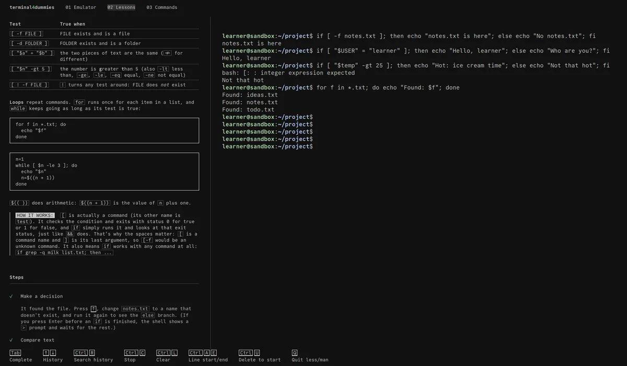Viewport: 627px width, 366px height.
Task: Click "Found: ideas.txt" in the terminal output
Action: click(x=250, y=95)
